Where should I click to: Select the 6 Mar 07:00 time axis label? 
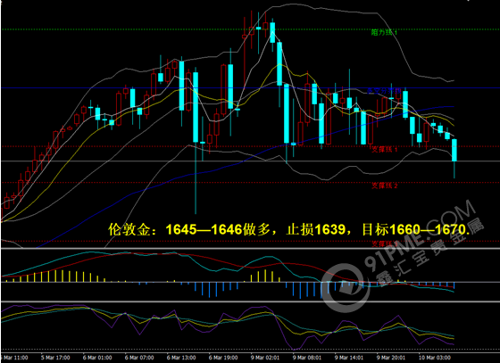click(139, 358)
